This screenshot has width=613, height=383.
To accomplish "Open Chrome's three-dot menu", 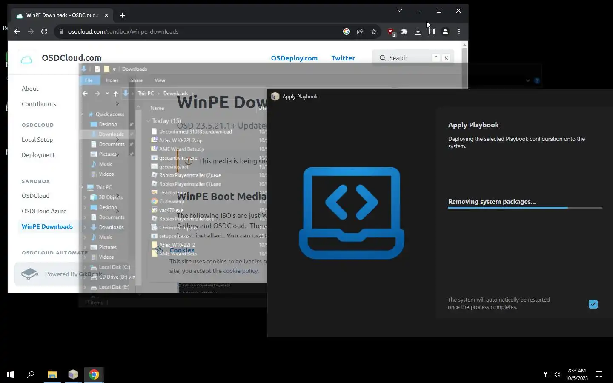I will 459,31.
